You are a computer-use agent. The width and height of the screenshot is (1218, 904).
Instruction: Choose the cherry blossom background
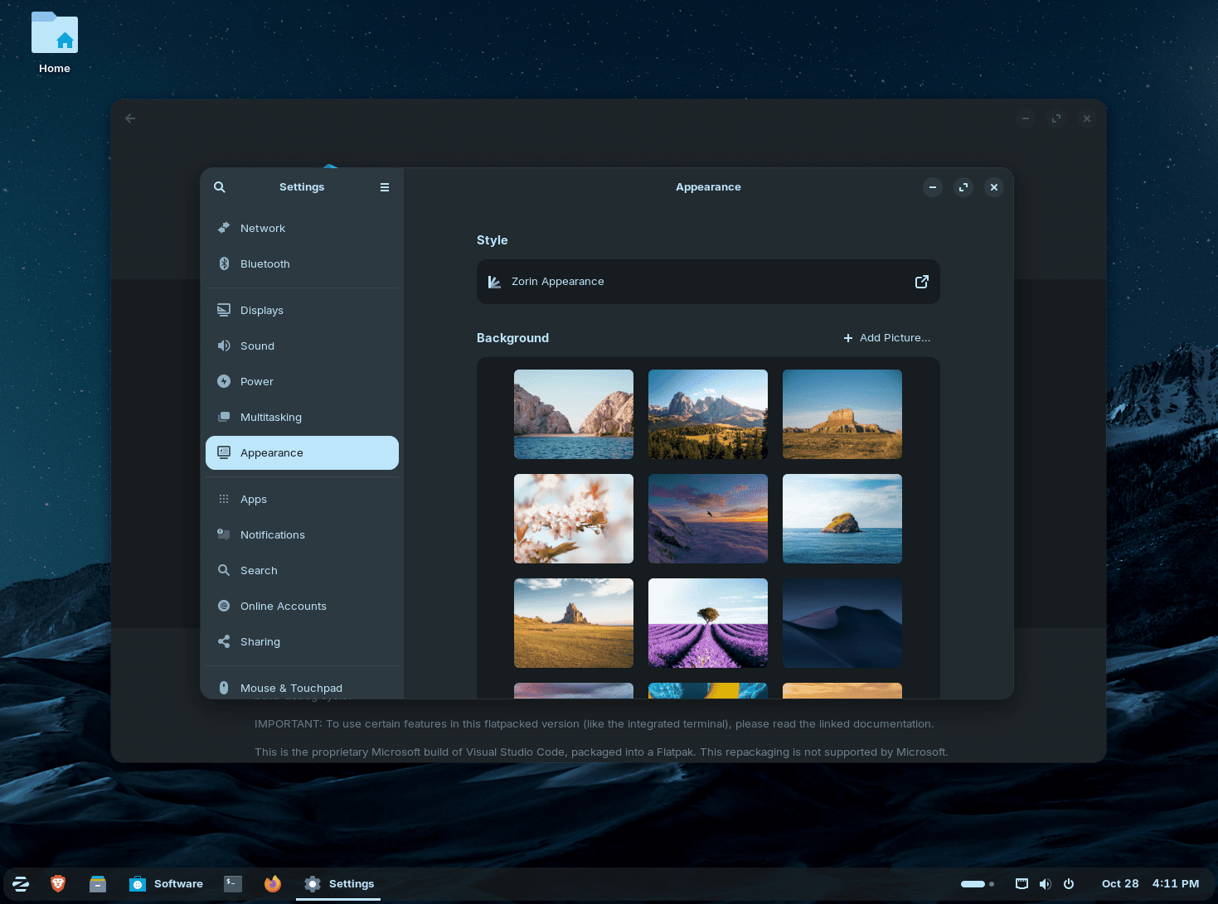tap(573, 518)
